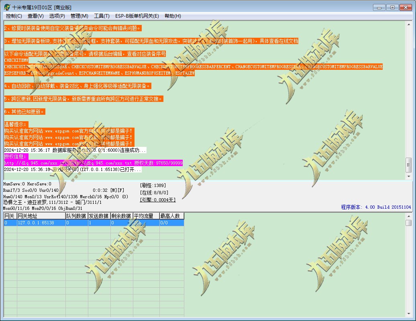The height and width of the screenshot is (321, 416).
Task: Click the application icon in title bar
Action: coord(7,7)
